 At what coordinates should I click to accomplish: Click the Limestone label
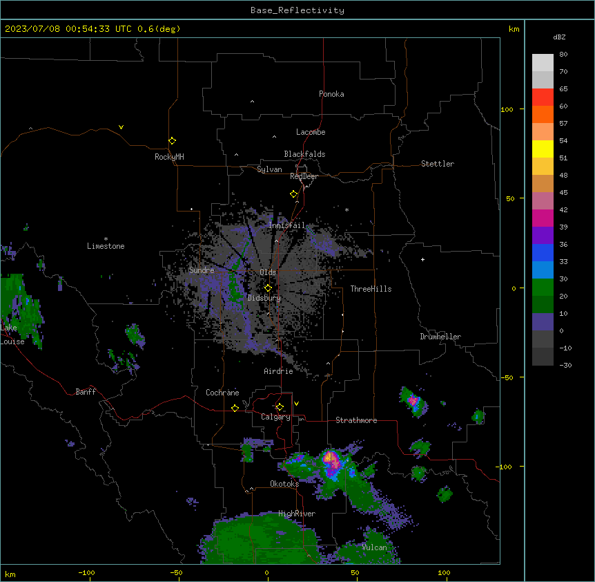tap(106, 246)
